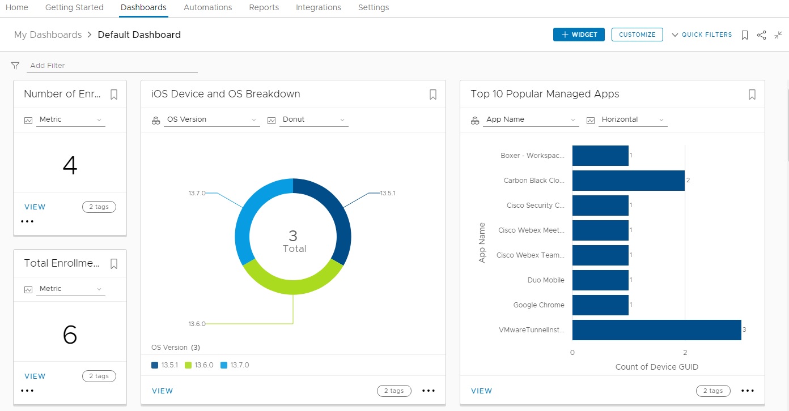This screenshot has height=411, width=789.
Task: Click the Customize button
Action: point(637,35)
